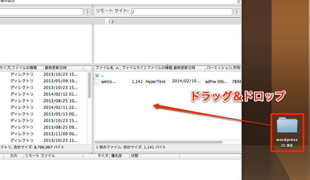This screenshot has height=180, width=310.
Task: Sort remote list by 最終更新日時 column
Action: pyautogui.click(x=188, y=68)
